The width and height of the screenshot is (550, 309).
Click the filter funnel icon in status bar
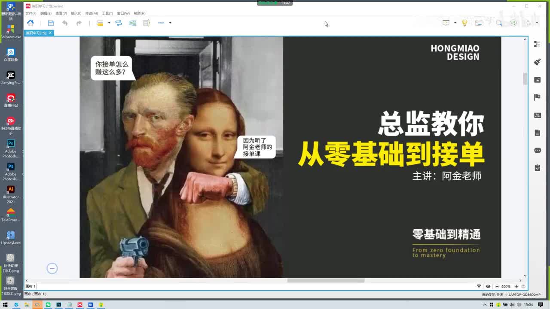pos(479,286)
